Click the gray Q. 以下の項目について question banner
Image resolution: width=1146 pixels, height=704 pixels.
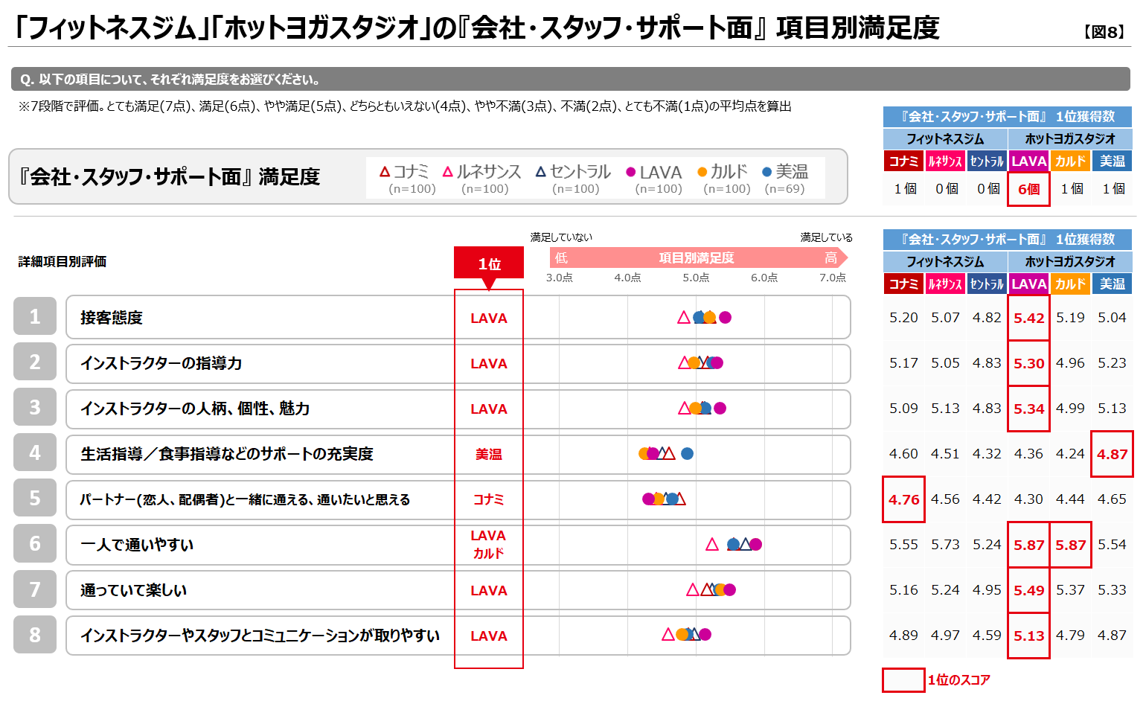coord(571,79)
